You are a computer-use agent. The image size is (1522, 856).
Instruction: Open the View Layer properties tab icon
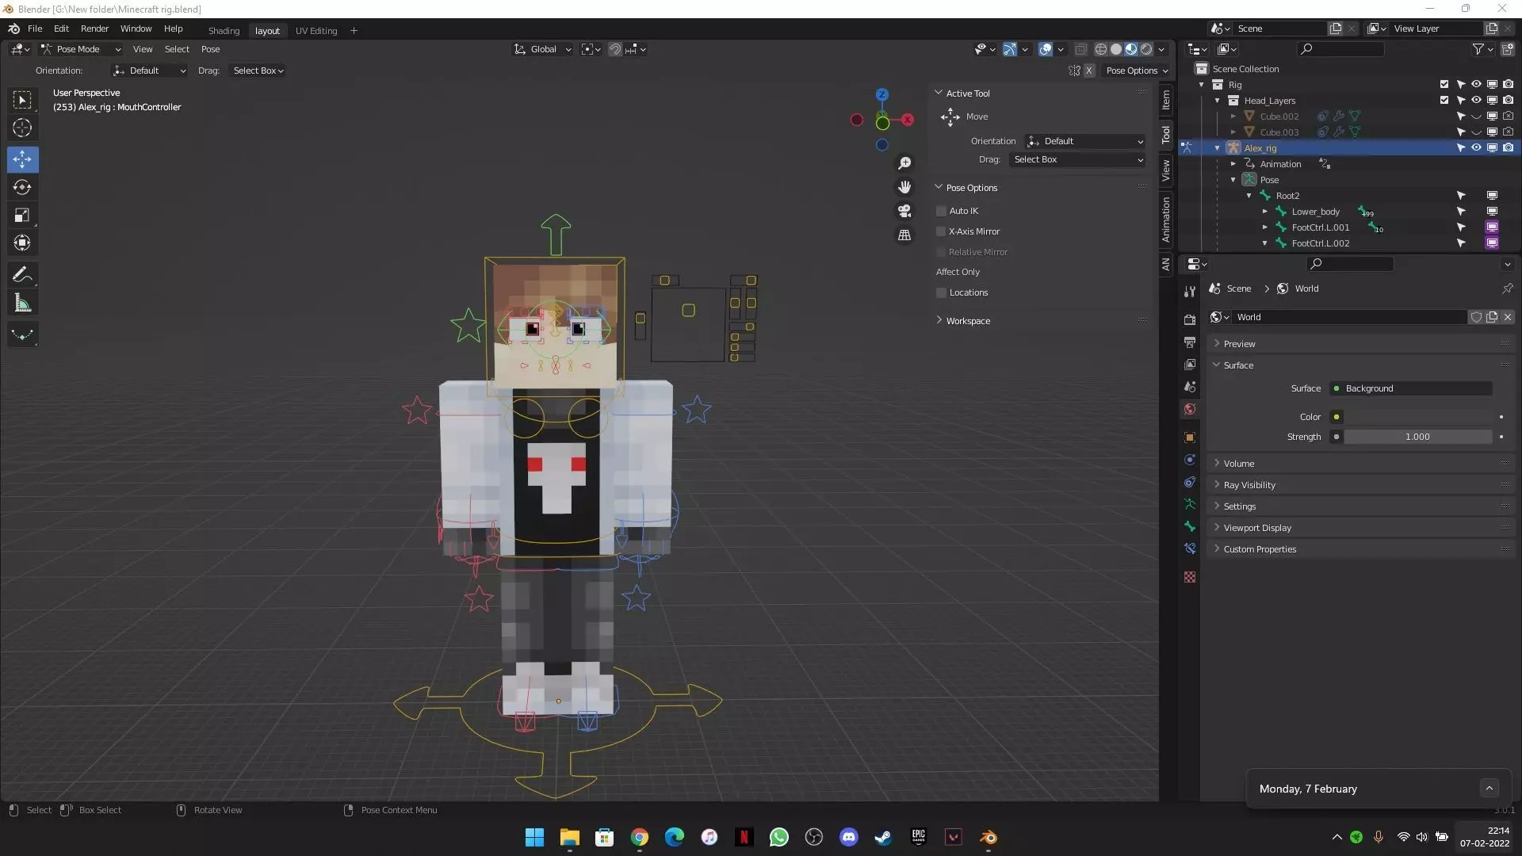click(x=1189, y=365)
